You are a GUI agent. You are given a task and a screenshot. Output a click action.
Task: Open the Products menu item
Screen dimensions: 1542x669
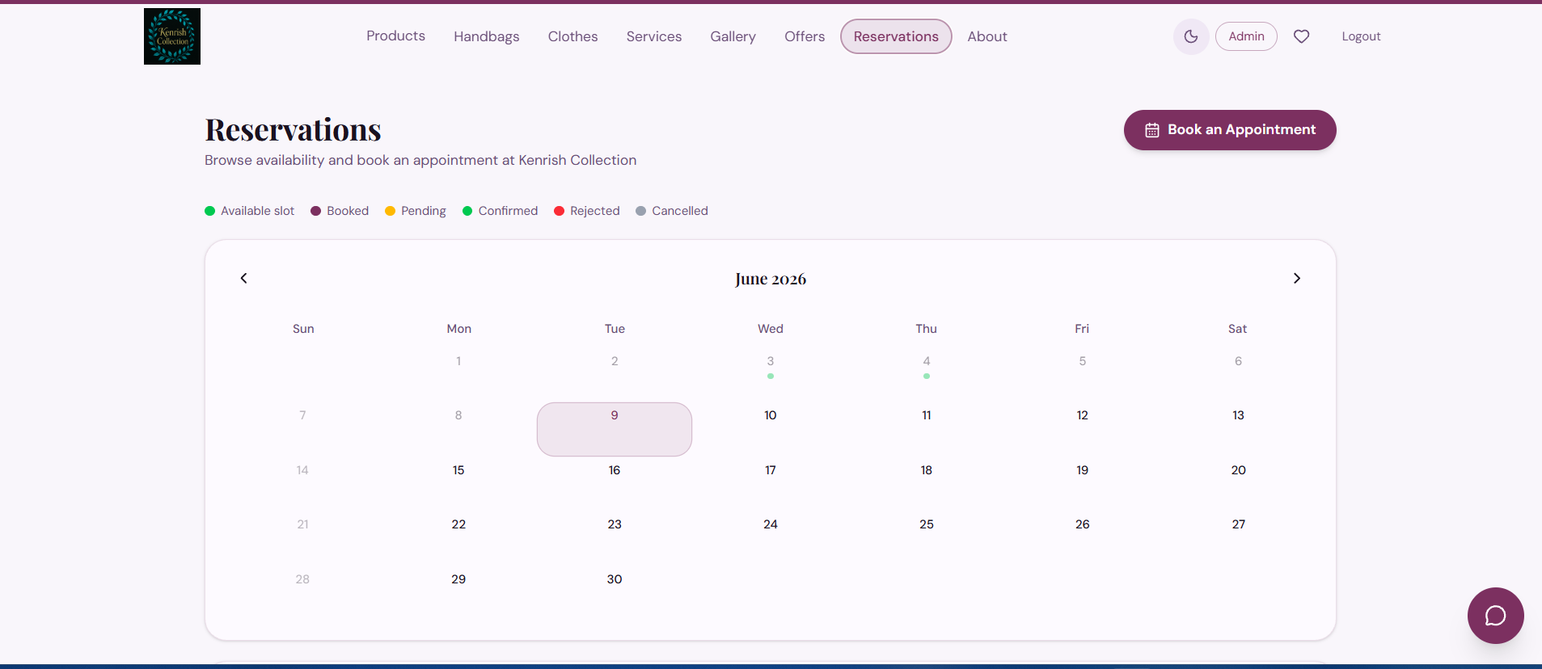click(x=395, y=36)
